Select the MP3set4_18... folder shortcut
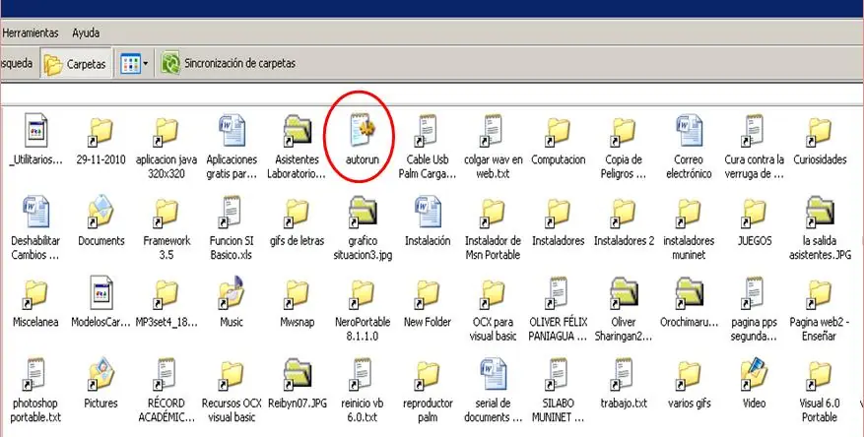The width and height of the screenshot is (864, 437). pos(166,294)
